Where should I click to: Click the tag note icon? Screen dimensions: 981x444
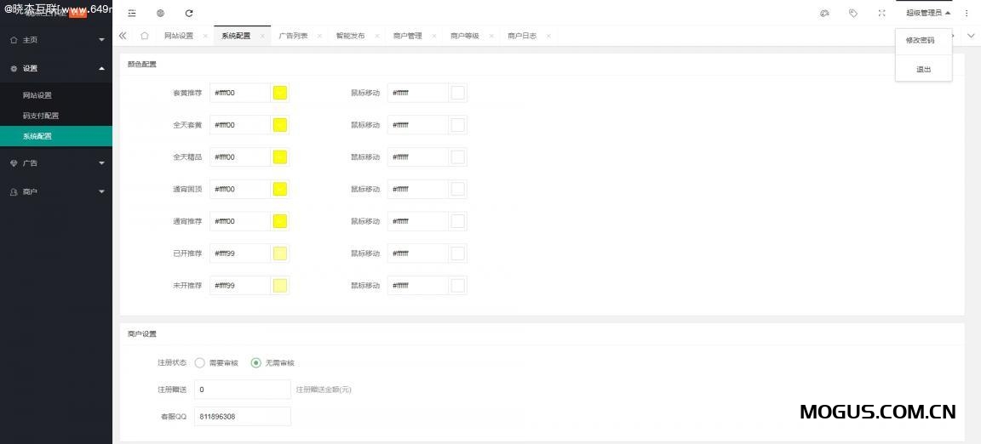pyautogui.click(x=853, y=13)
